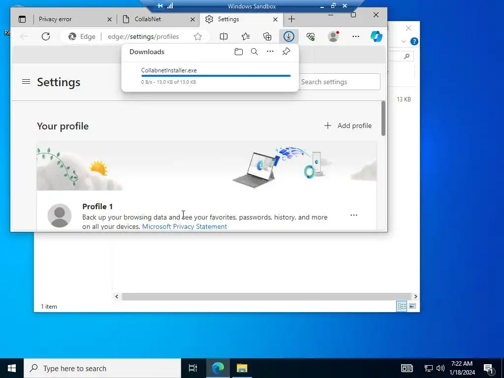The height and width of the screenshot is (378, 504).
Task: Open network status tray icon
Action: tap(428, 368)
